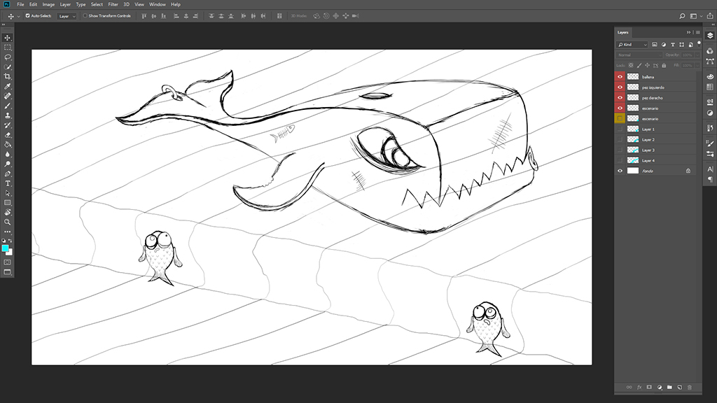The height and width of the screenshot is (403, 717).
Task: Create a new group folder icon
Action: pyautogui.click(x=669, y=387)
